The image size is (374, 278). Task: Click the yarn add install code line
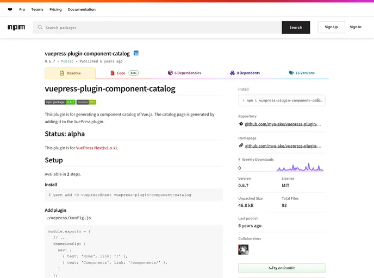pos(120,195)
